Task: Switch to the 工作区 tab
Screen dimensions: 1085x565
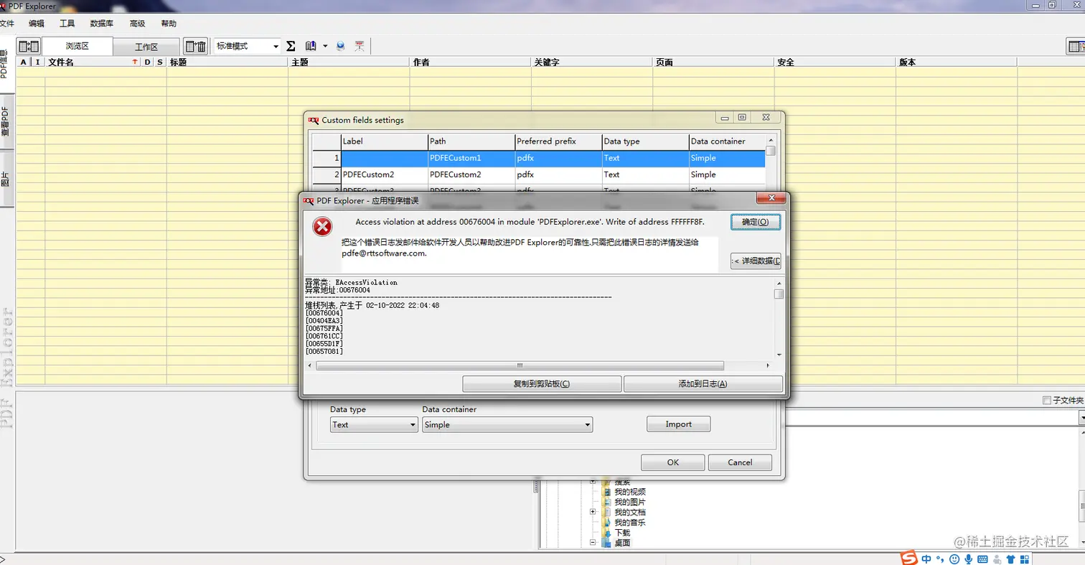Action: click(146, 47)
